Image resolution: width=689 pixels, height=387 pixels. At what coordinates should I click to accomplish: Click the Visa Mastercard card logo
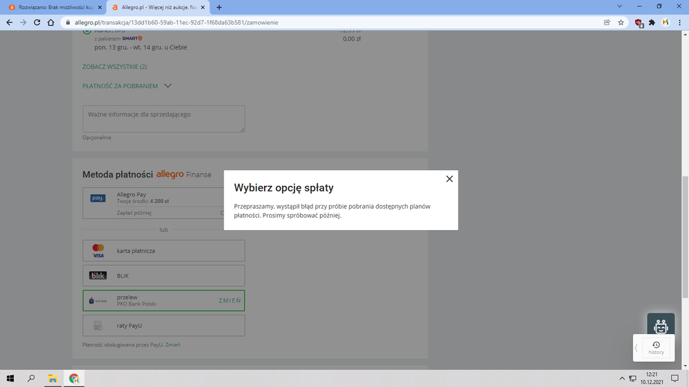coord(99,251)
